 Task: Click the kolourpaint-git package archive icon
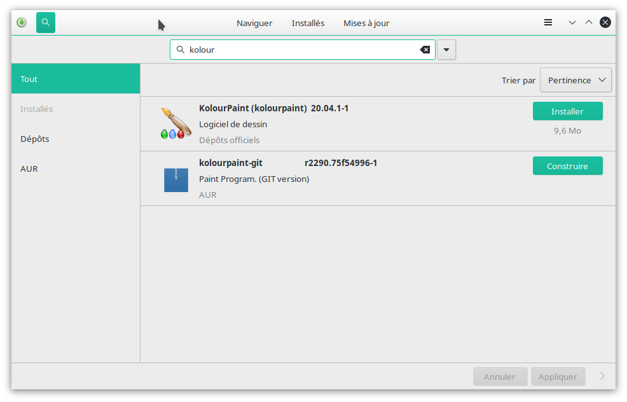click(176, 179)
